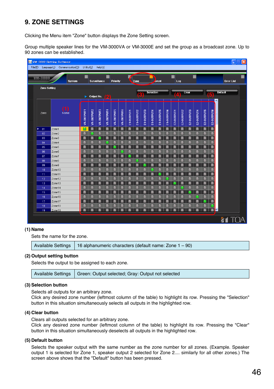
Task: Deselect E1-OUTPUT6 for Zone12
Action: pyautogui.click(x=167, y=179)
